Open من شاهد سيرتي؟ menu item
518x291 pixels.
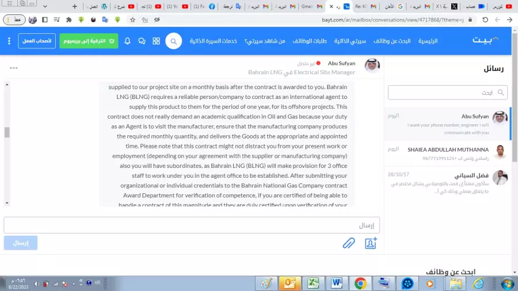click(265, 41)
